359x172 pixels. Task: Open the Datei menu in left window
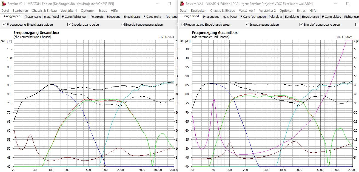tap(5, 11)
